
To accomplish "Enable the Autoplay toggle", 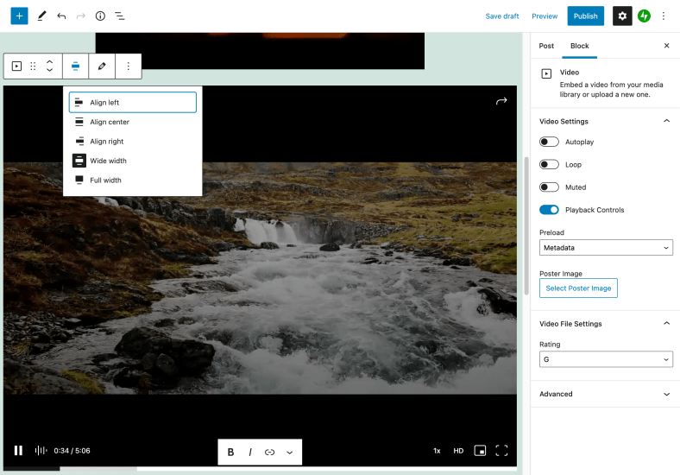I will click(549, 142).
